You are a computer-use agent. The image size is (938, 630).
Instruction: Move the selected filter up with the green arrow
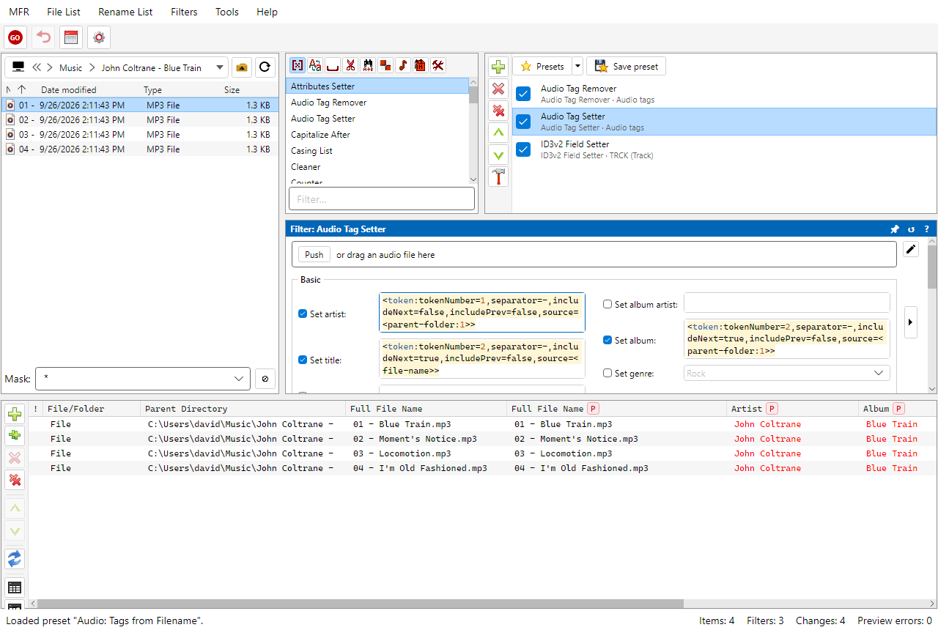pos(498,133)
